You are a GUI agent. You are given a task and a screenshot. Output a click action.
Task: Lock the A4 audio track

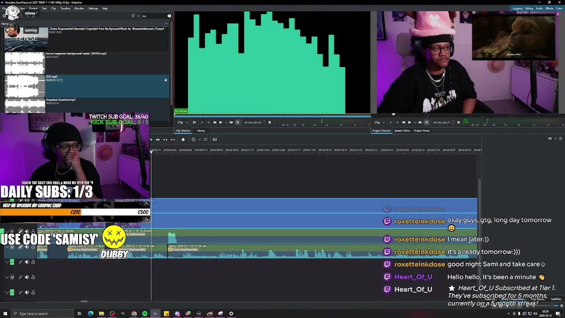33,277
